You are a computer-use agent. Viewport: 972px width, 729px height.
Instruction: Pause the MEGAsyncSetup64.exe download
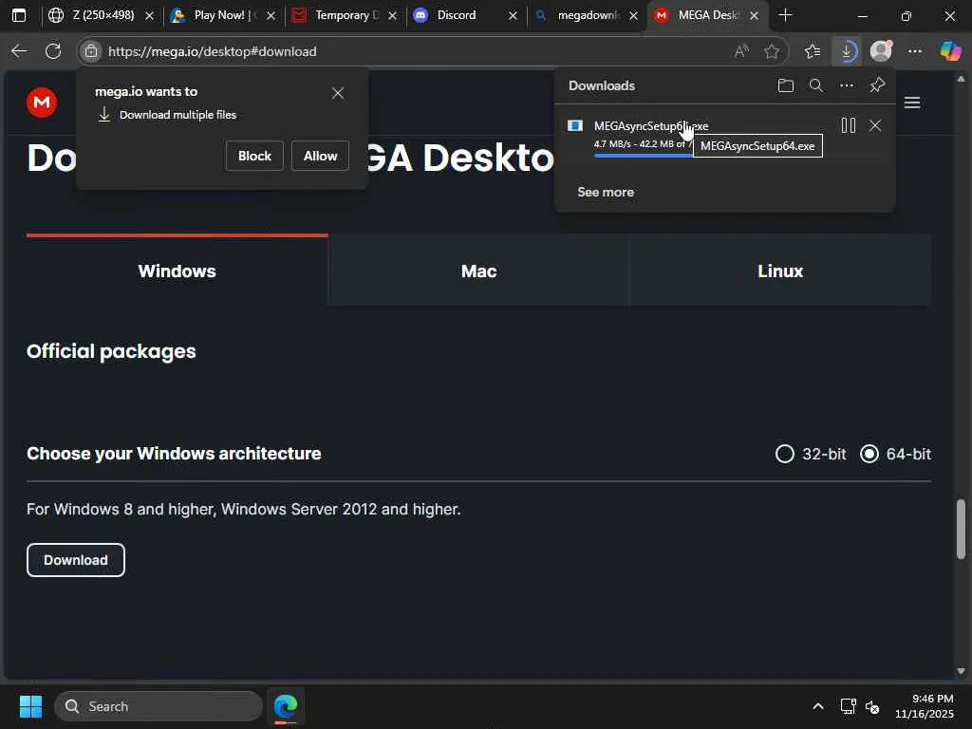coord(849,125)
